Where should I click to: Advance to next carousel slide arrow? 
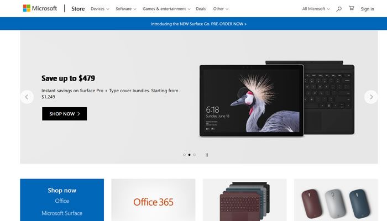click(371, 97)
